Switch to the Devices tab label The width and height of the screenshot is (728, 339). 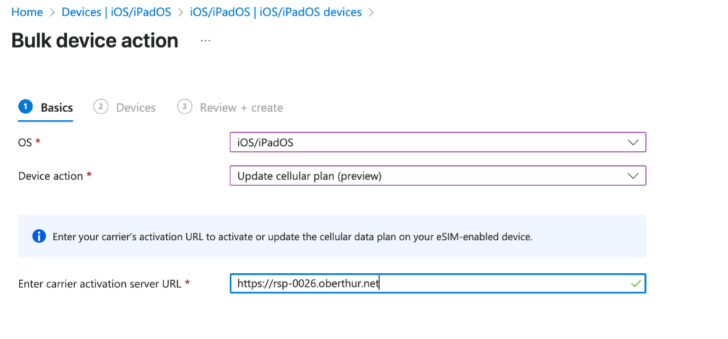coord(136,108)
